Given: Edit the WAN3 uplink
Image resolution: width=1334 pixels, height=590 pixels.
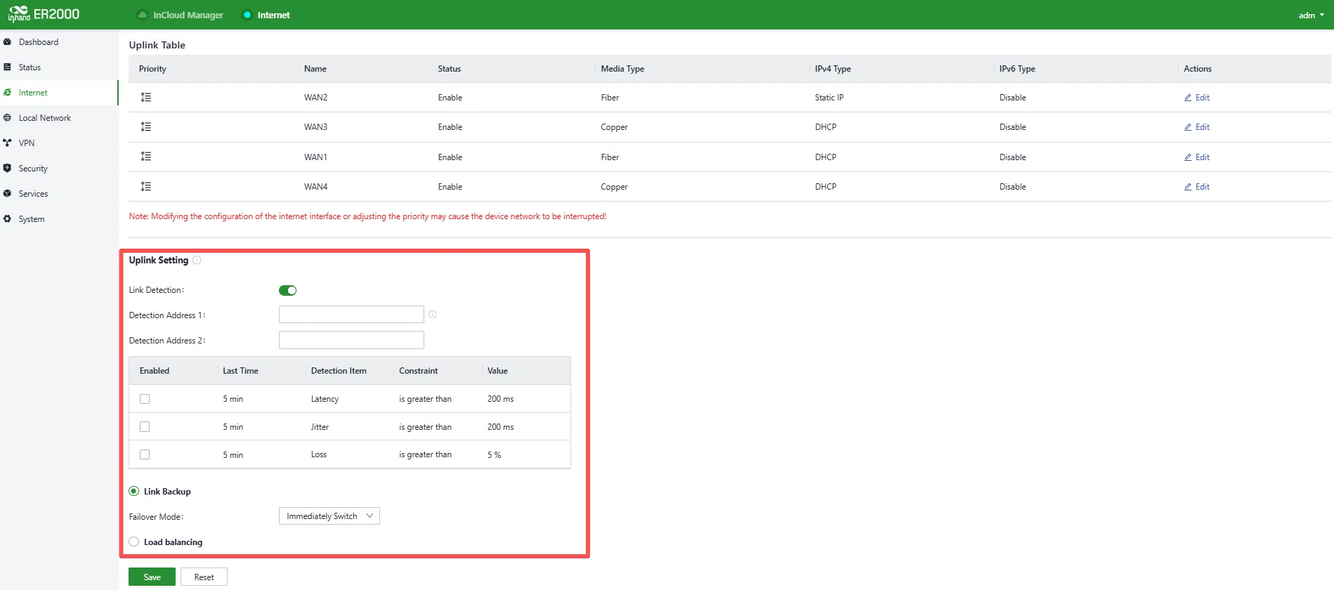Looking at the screenshot, I should pyautogui.click(x=1197, y=127).
